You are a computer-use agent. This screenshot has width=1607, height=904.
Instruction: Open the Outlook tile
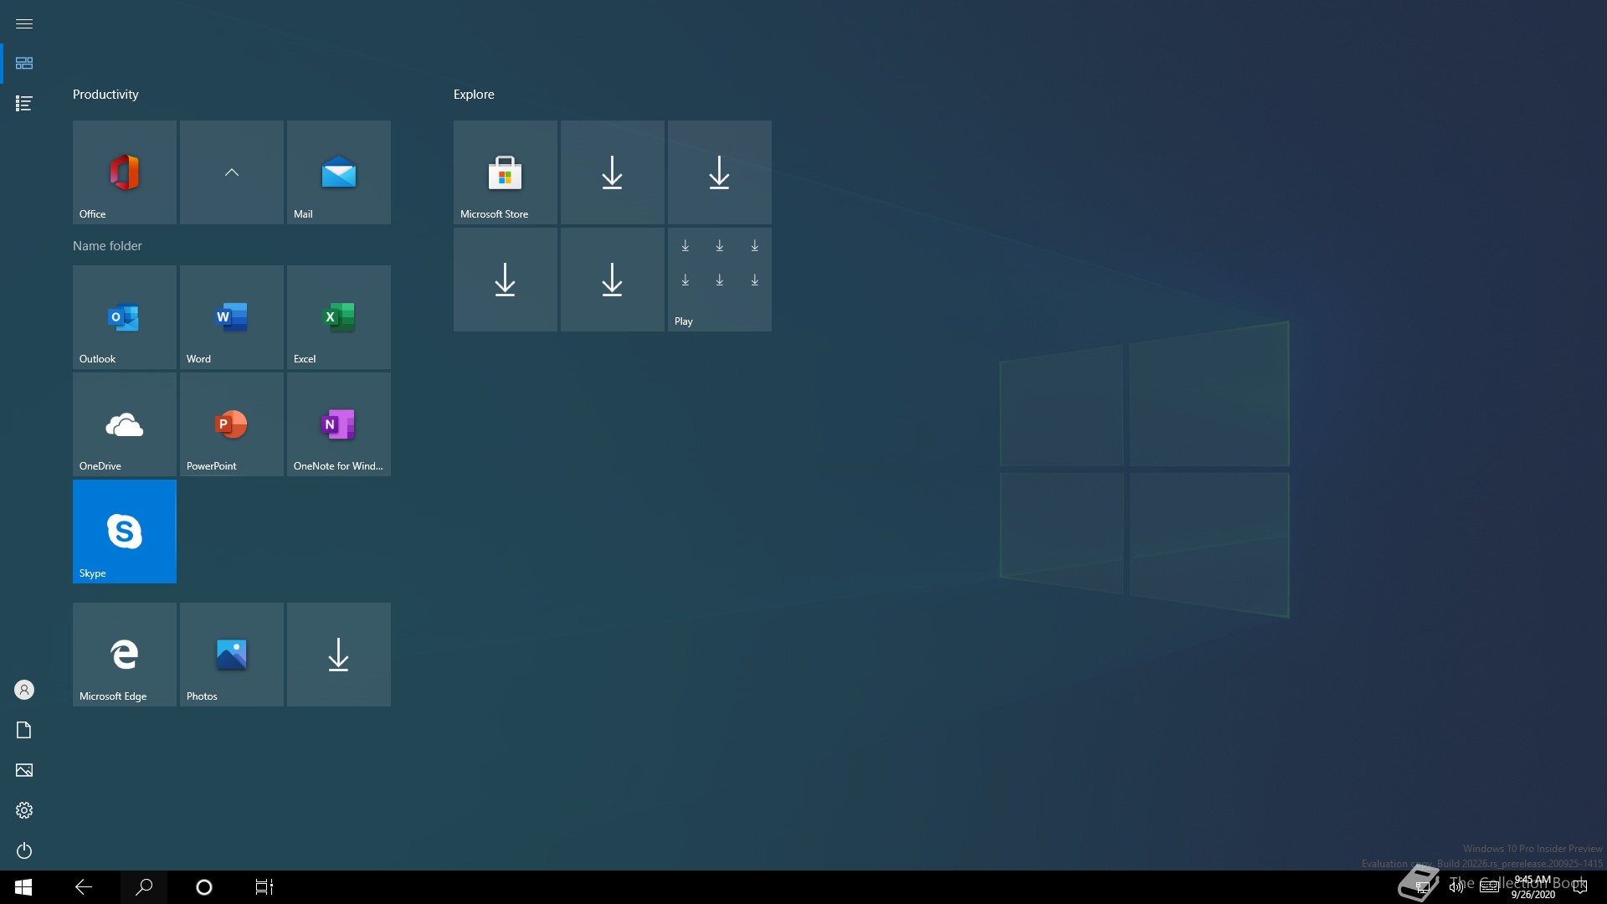click(124, 316)
